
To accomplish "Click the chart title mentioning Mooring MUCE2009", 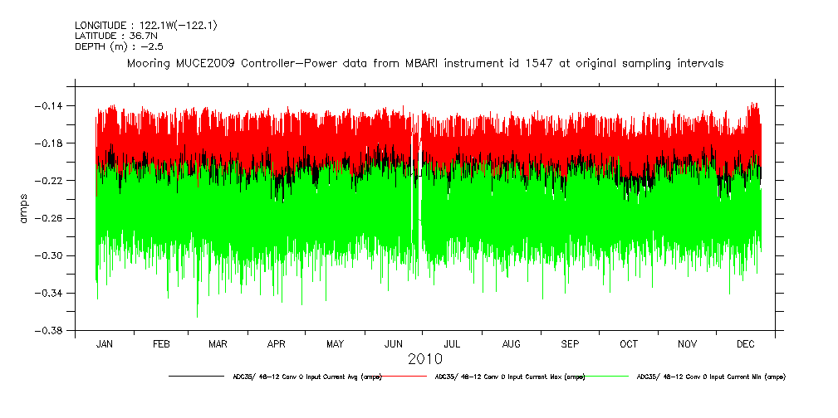I will click(x=424, y=63).
